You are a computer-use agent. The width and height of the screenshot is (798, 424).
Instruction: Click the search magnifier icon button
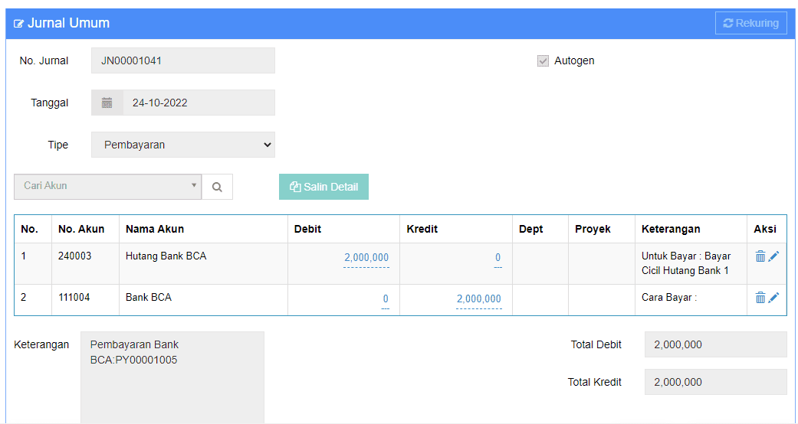tap(217, 187)
